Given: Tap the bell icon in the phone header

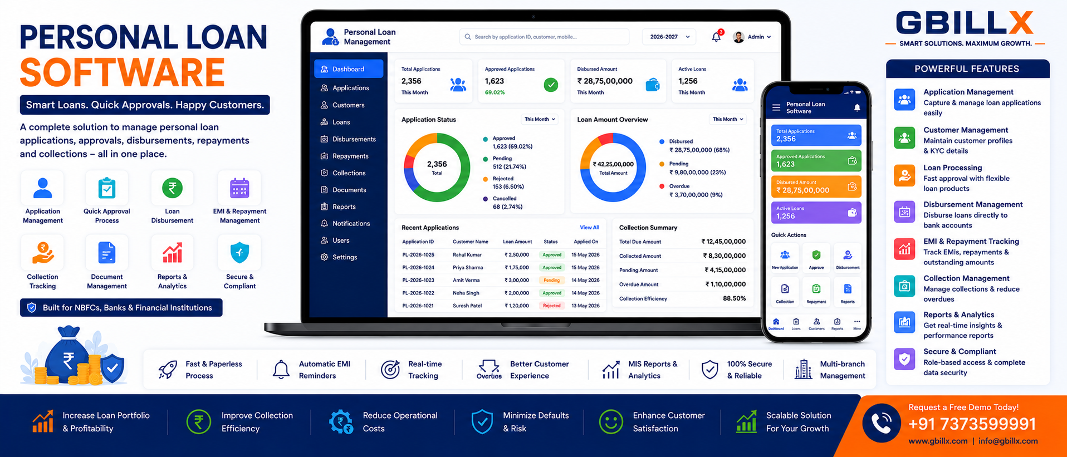Looking at the screenshot, I should point(857,107).
